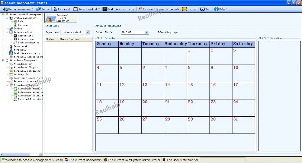Click the Attendance flights tree icon
The width and height of the screenshot is (302, 163).
coord(11,67)
